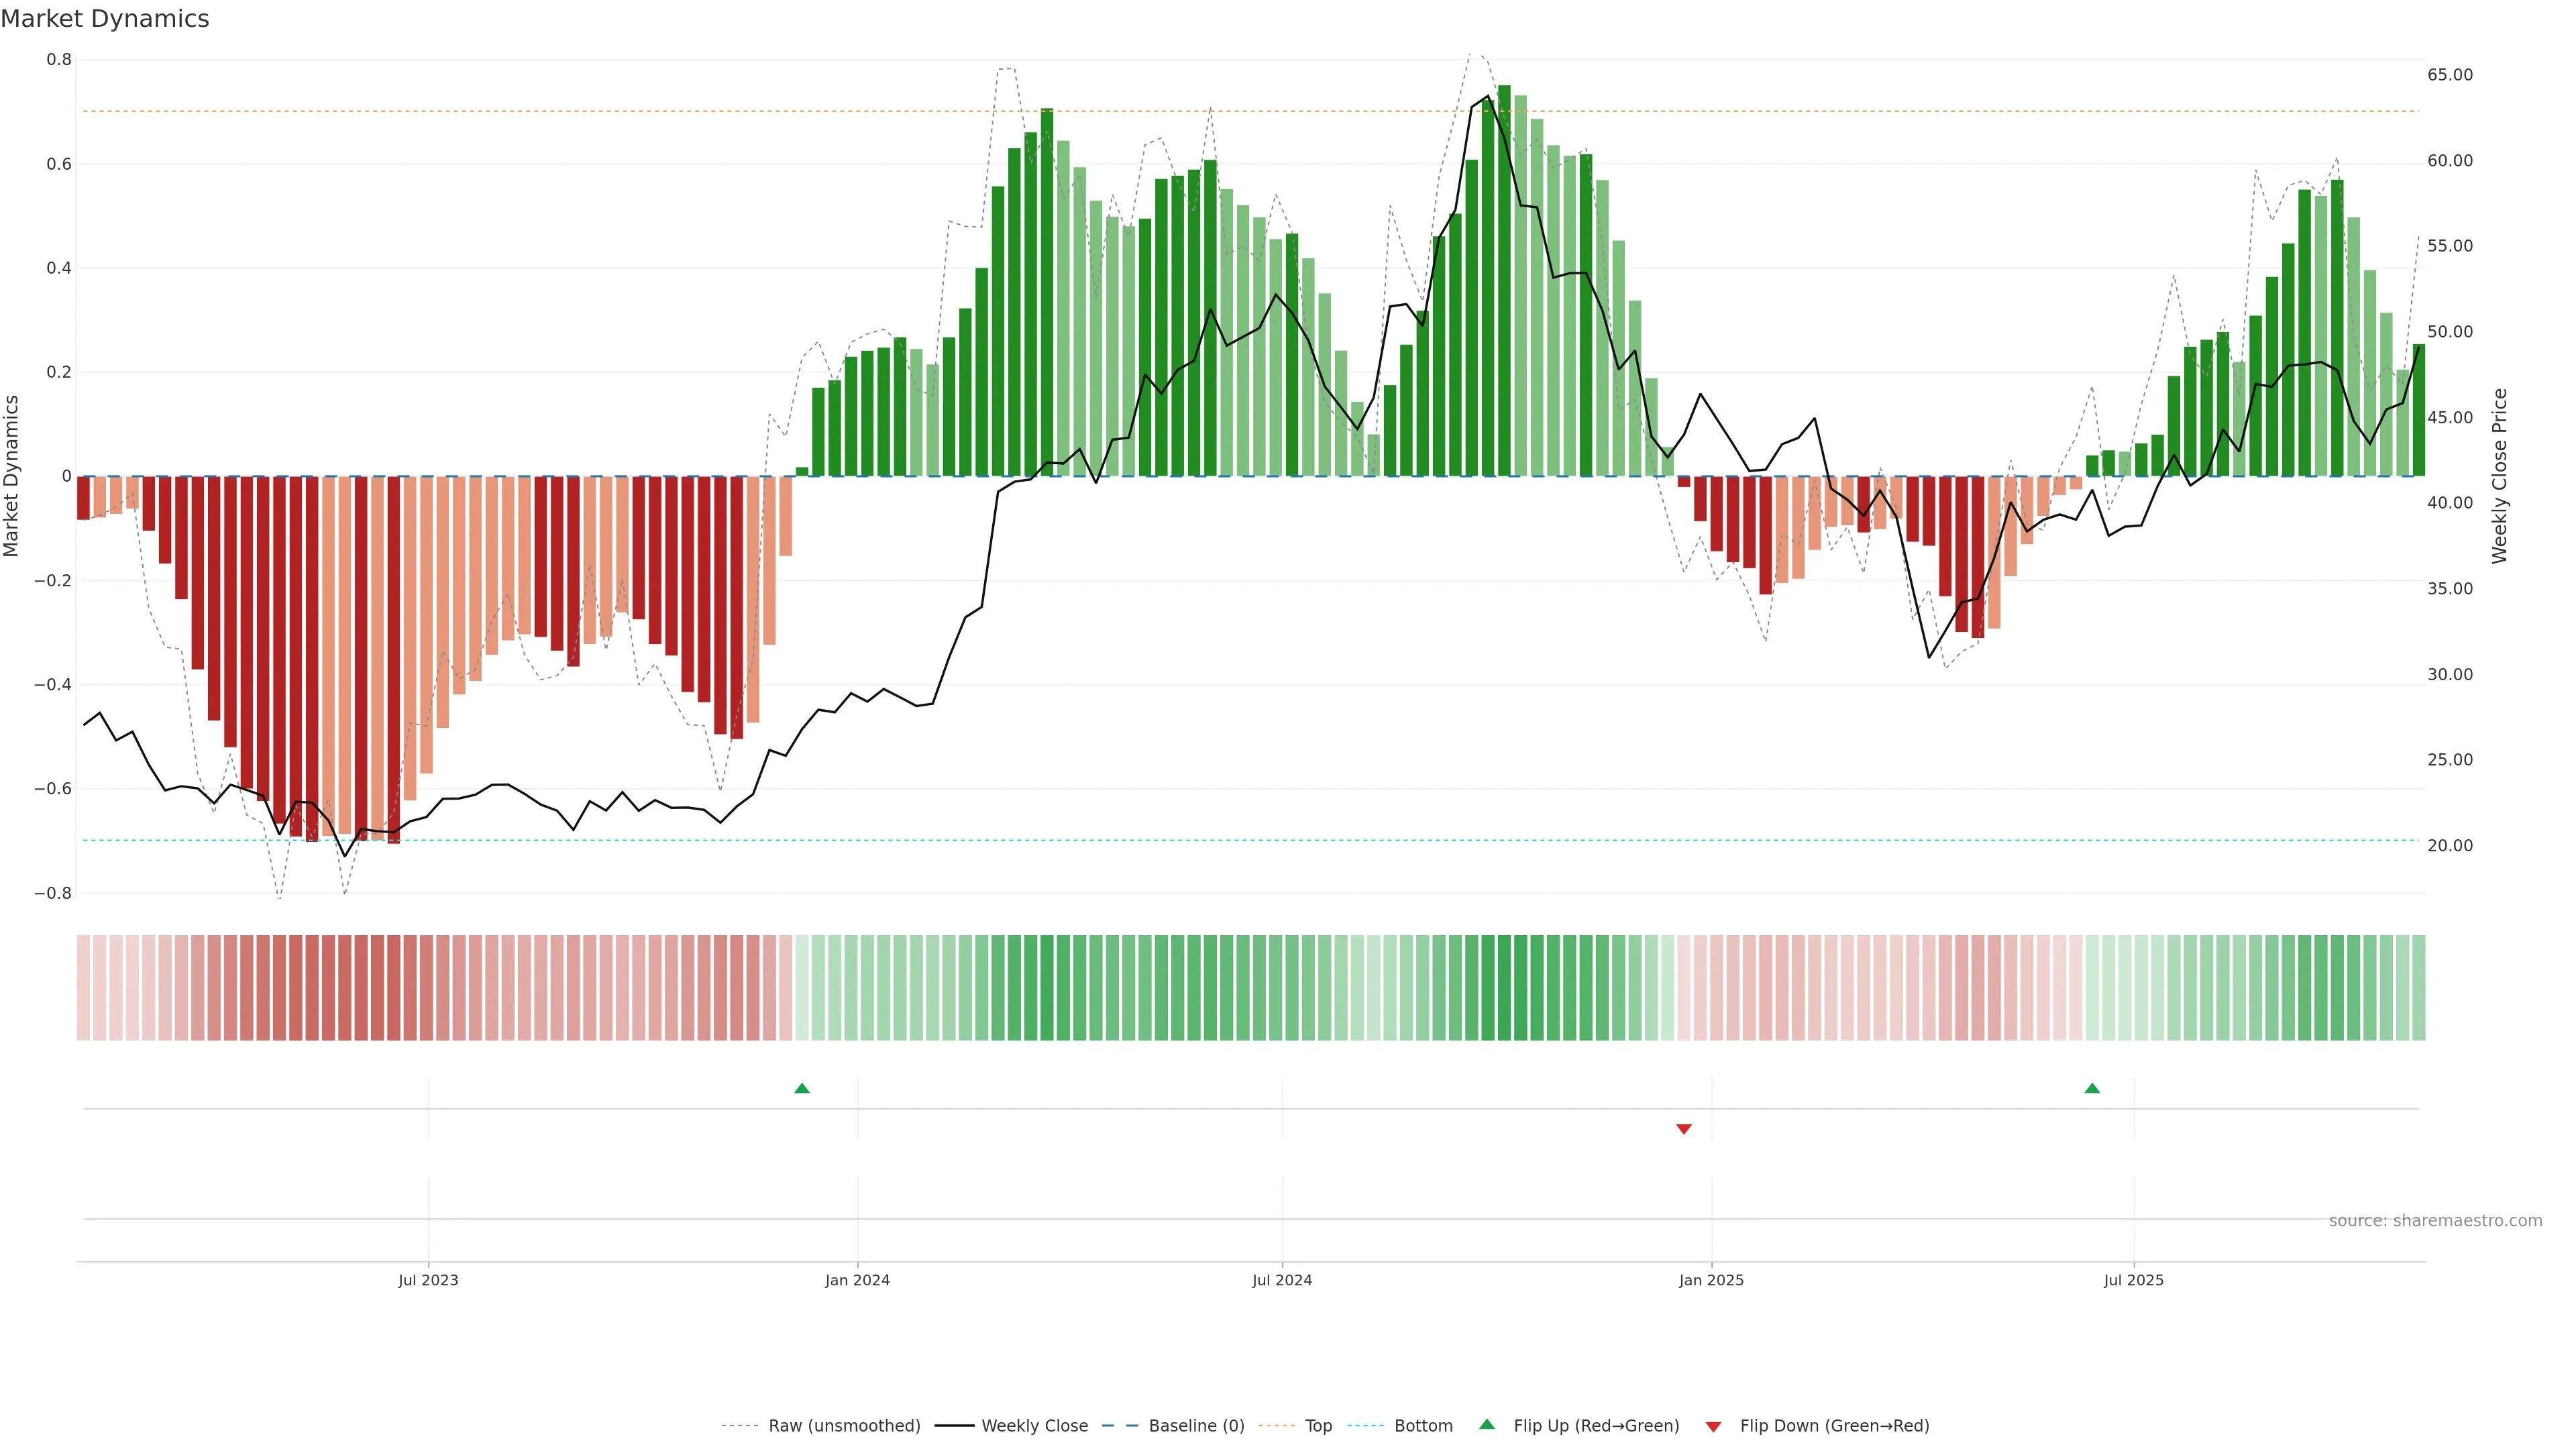Screen dimensions: 2576x1449
Task: Click the Weekly Close Price axis title
Action: click(x=2499, y=476)
